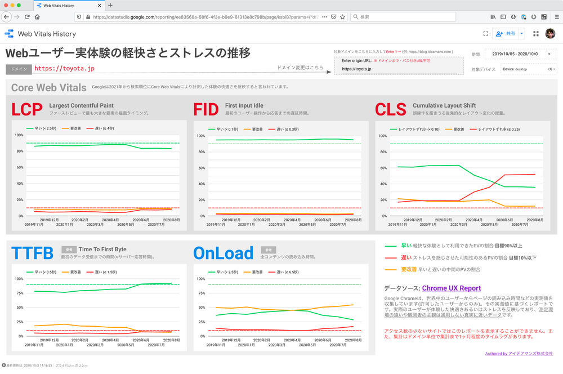
Task: Open the Firefox library icon
Action: click(493, 17)
